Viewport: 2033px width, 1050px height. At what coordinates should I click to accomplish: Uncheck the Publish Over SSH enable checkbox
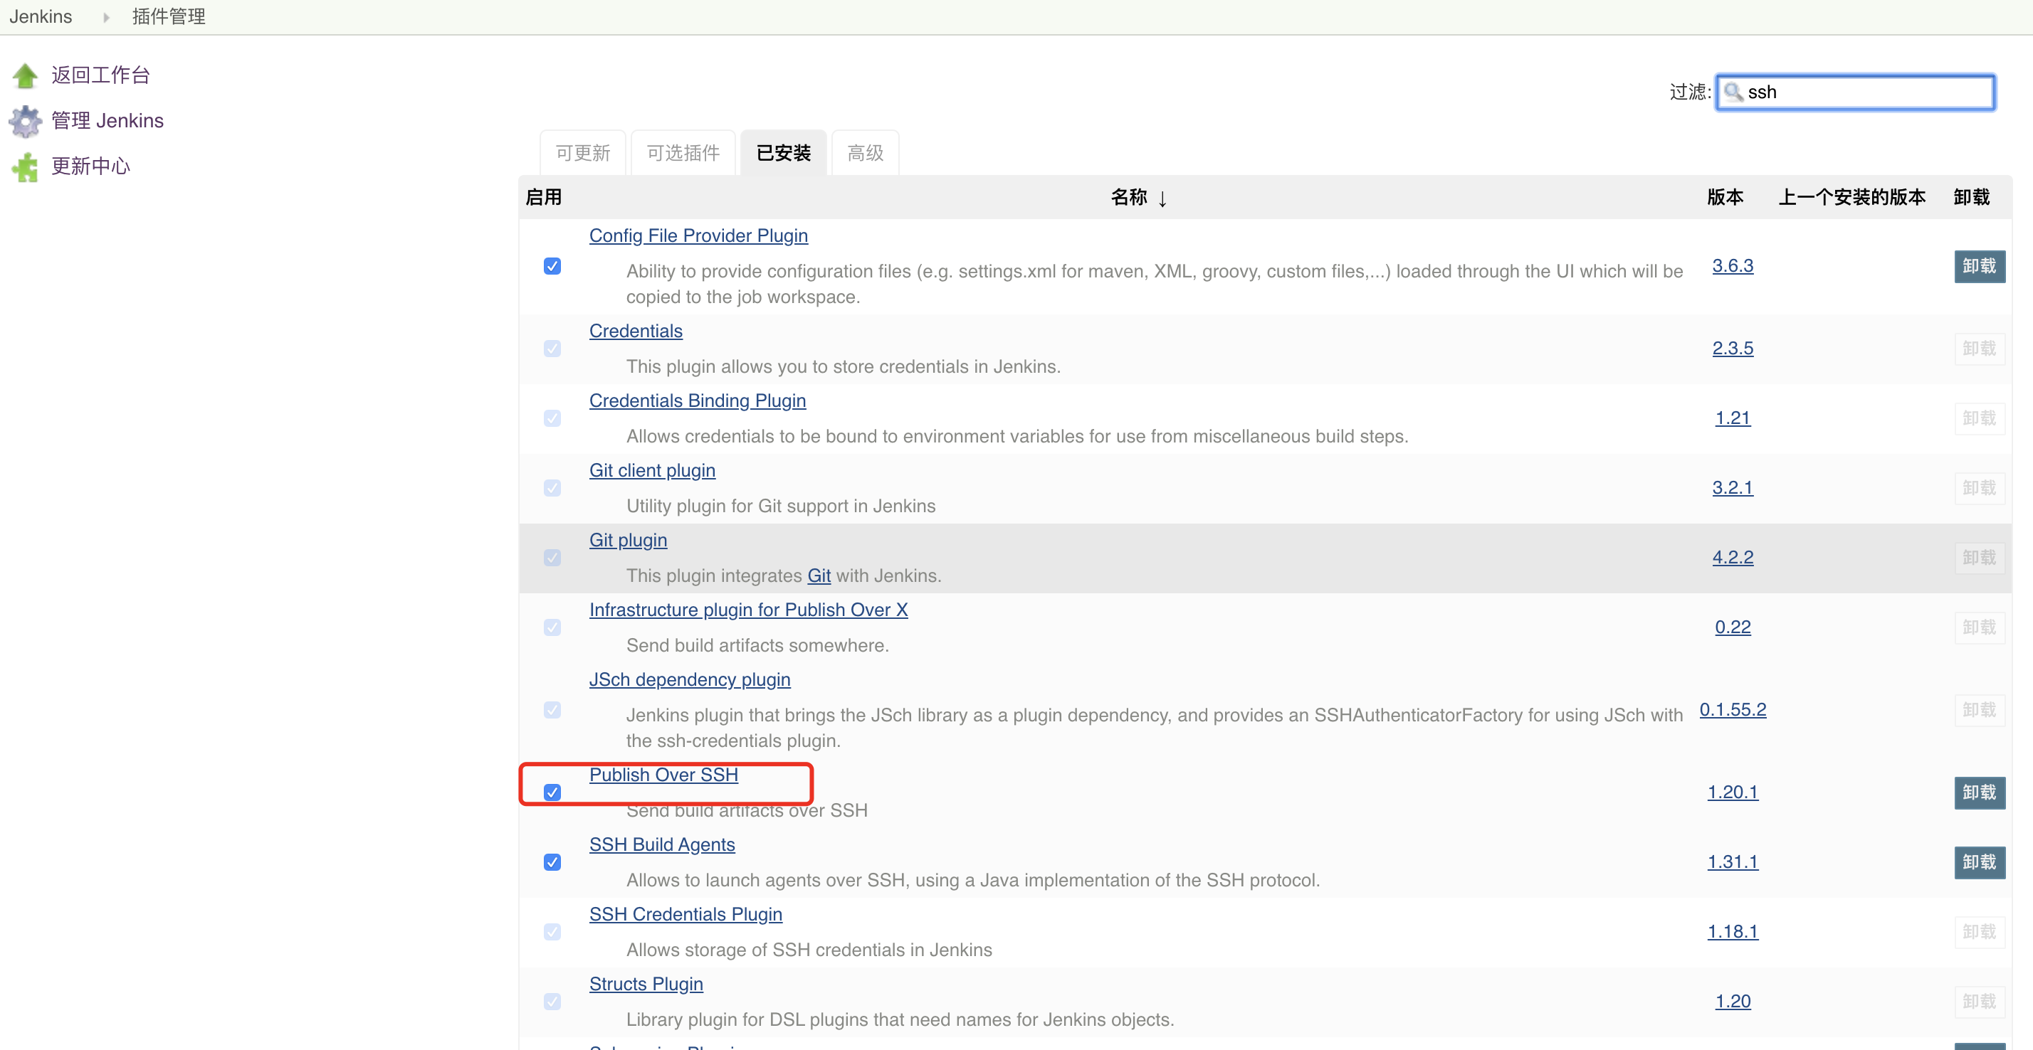(x=552, y=792)
